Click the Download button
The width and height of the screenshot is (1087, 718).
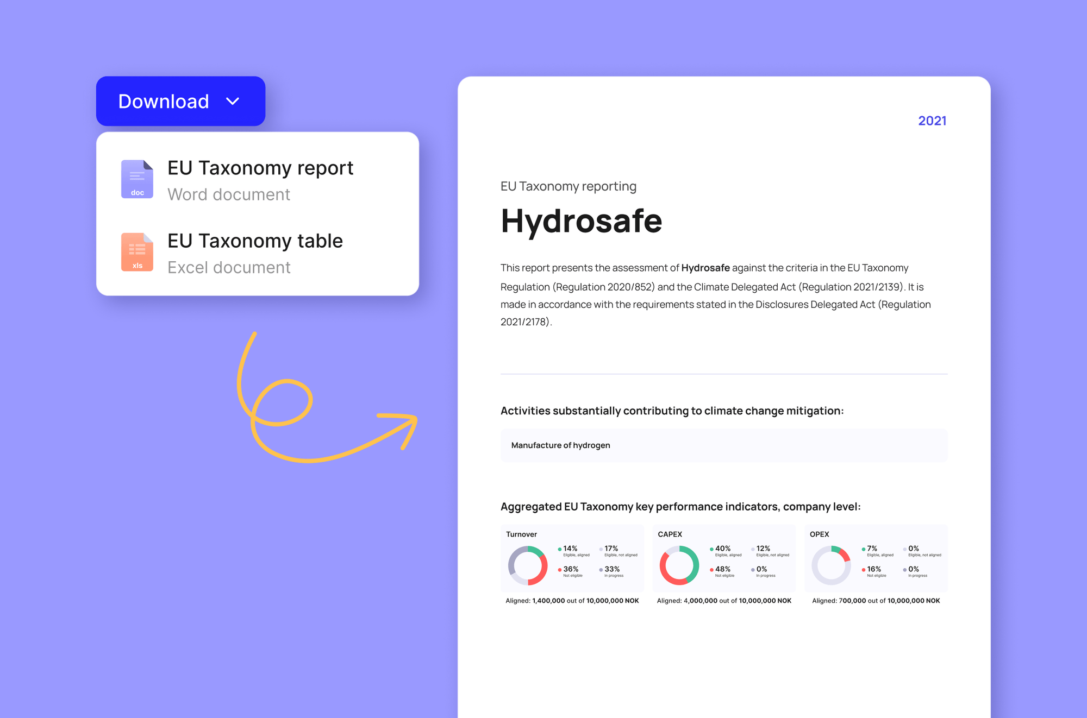pos(164,101)
